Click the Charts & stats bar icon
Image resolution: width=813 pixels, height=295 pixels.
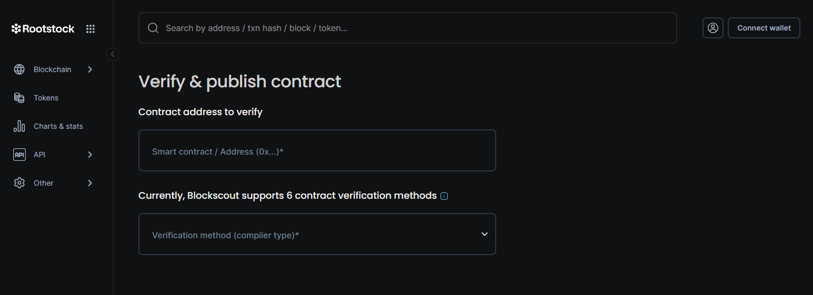click(19, 126)
